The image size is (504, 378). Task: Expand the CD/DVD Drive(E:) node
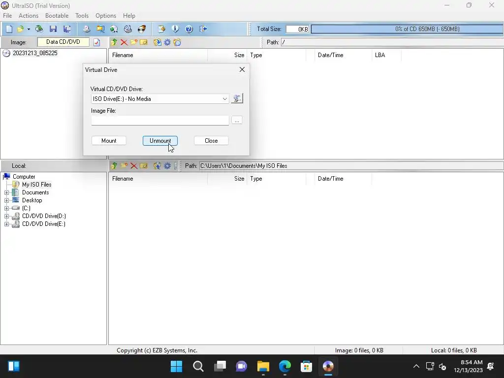[x=6, y=224]
